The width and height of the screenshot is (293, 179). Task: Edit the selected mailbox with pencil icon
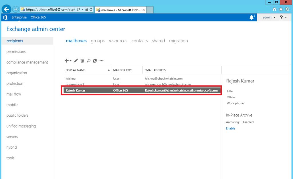coord(76,61)
